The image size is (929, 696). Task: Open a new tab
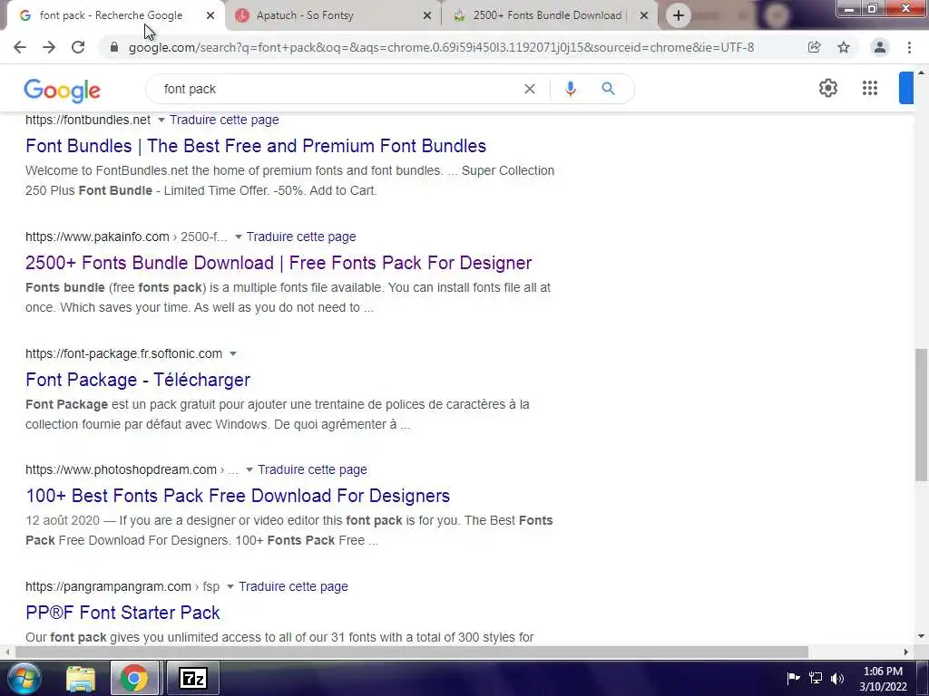(679, 15)
